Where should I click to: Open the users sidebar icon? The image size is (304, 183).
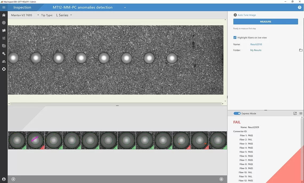point(4,61)
